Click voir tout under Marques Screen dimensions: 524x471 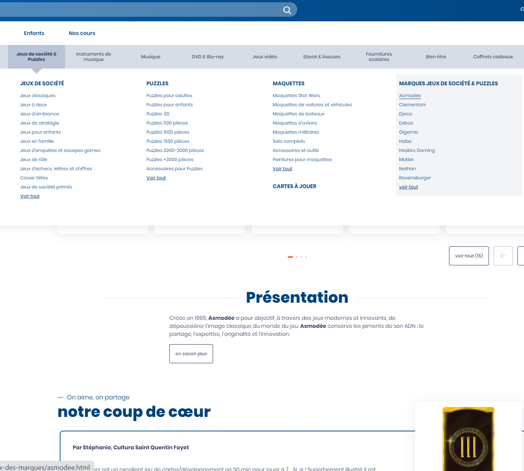[408, 187]
